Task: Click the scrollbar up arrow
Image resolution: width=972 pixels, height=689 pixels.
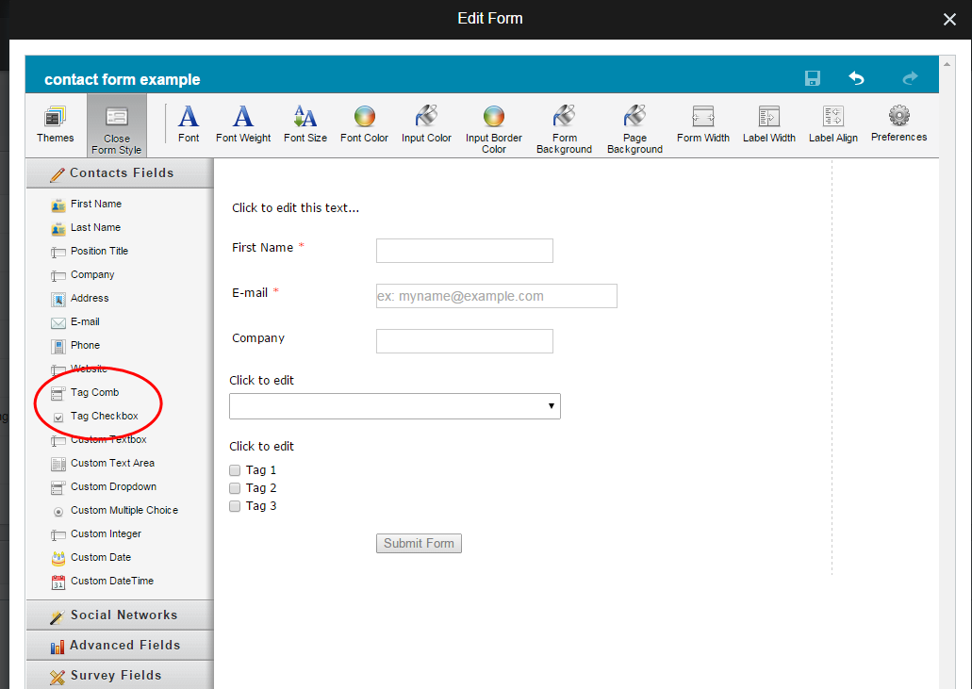Action: pyautogui.click(x=946, y=64)
